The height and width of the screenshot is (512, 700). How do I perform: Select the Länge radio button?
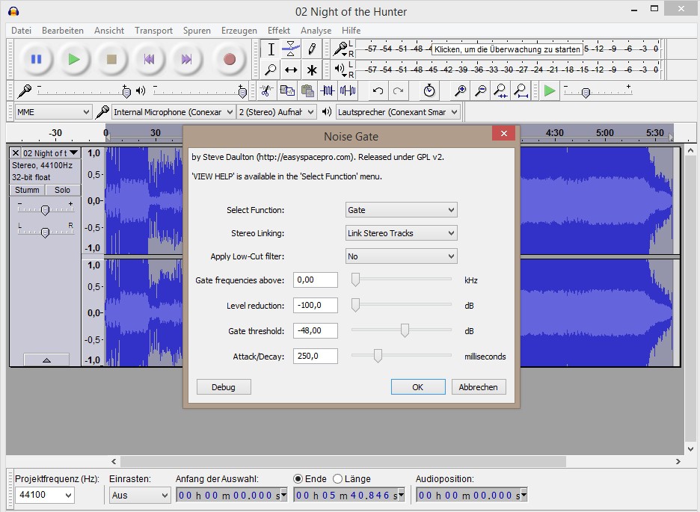[x=338, y=478]
